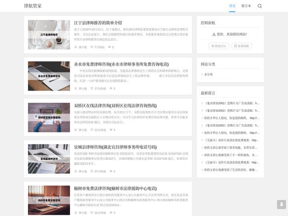Click the views eye icon in 赤水市 article
The image size is (288, 216).
[111, 88]
